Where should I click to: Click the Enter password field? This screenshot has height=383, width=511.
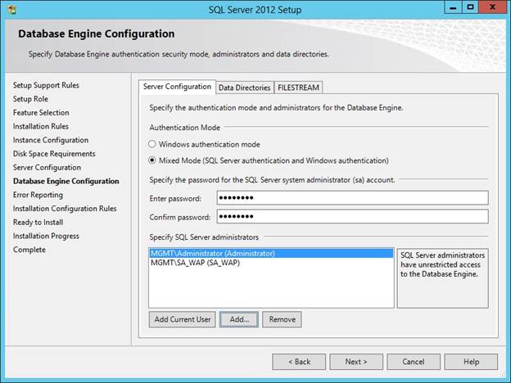(x=353, y=198)
